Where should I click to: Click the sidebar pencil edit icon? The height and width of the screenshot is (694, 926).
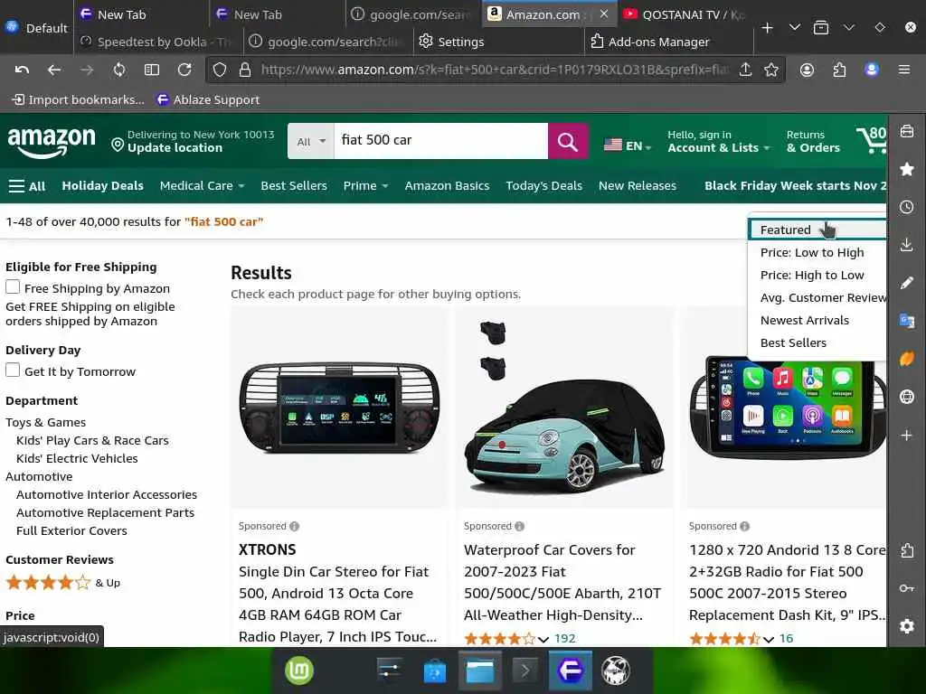pyautogui.click(x=906, y=283)
